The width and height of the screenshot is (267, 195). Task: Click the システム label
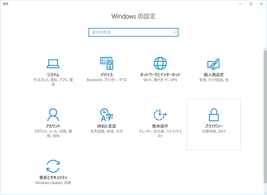(53, 75)
